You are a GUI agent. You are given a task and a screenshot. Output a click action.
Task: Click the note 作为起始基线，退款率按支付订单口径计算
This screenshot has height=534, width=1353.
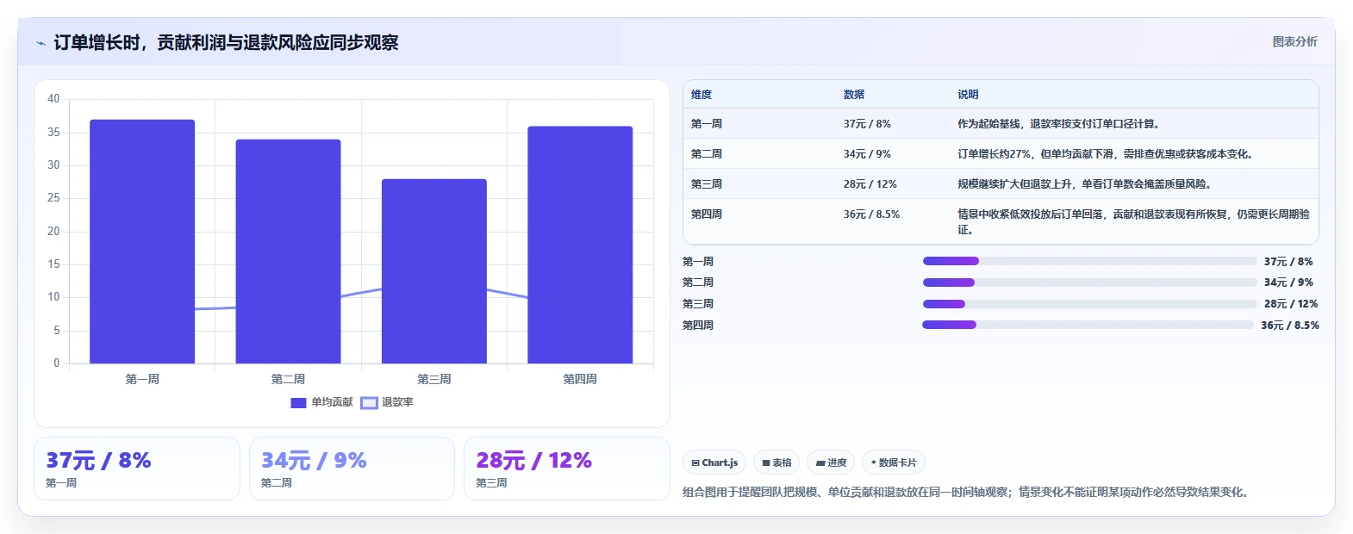pyautogui.click(x=1061, y=124)
